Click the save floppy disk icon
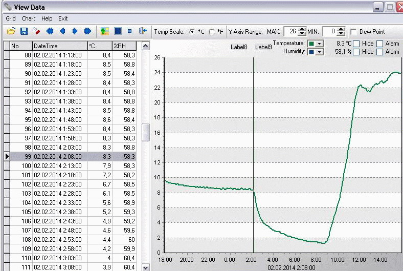The height and width of the screenshot is (271, 403). [x=24, y=31]
